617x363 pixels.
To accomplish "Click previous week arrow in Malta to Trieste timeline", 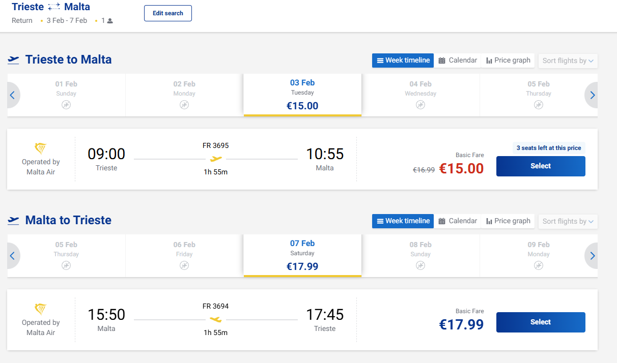I will coord(13,256).
